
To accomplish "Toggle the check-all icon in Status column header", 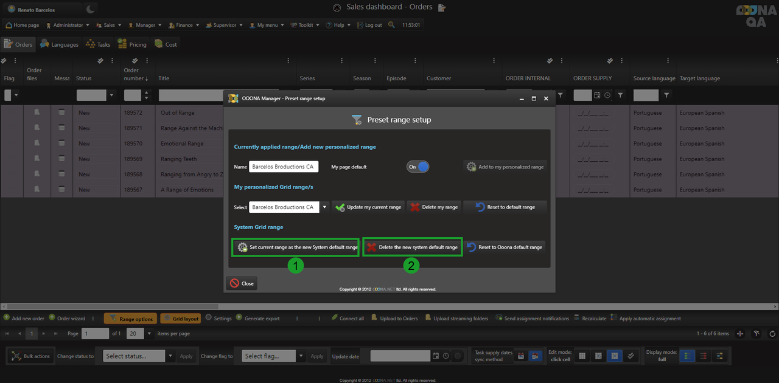I will point(100,61).
